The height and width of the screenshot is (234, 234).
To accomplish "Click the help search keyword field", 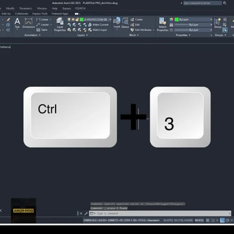I will click(202, 3).
